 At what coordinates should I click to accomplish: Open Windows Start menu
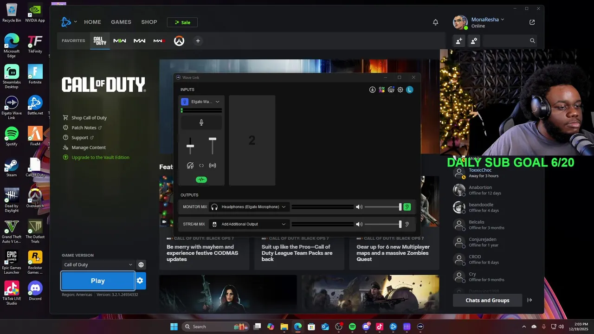click(174, 327)
